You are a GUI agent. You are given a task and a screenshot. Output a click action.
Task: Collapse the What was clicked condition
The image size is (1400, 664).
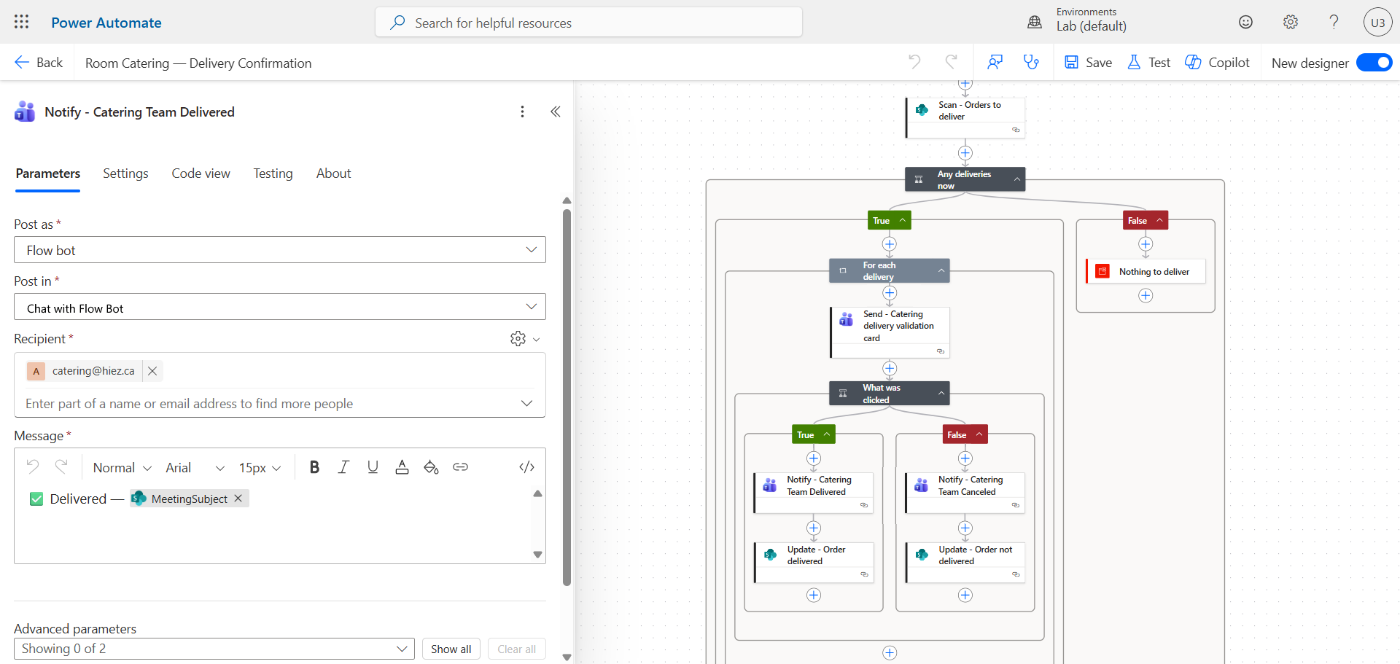point(941,393)
